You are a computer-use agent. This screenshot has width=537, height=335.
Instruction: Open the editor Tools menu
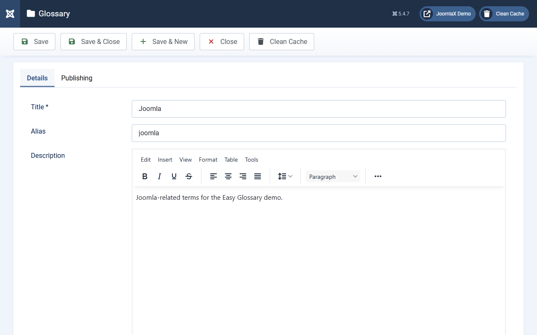click(252, 160)
